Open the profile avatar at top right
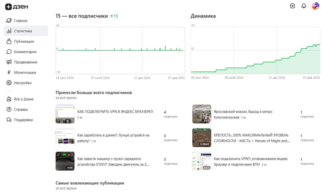The height and width of the screenshot is (192, 322). pos(315,6)
